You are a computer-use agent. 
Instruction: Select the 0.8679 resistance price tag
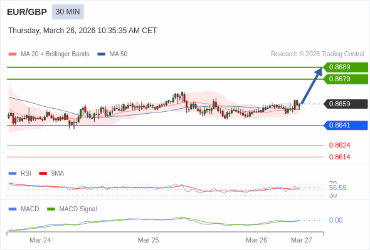(346, 79)
